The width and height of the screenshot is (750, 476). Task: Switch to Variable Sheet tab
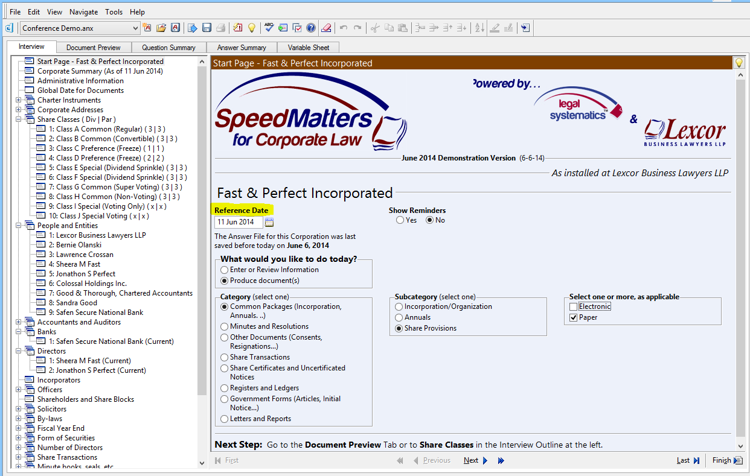pos(309,47)
